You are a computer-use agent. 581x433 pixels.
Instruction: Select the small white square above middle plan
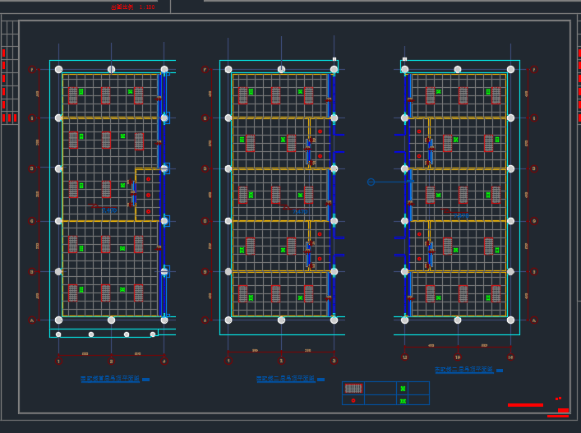pos(334,59)
